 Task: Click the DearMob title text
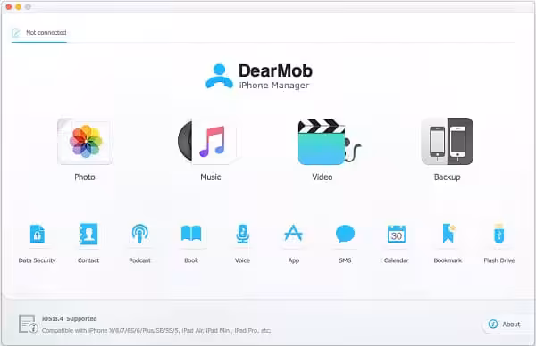click(275, 71)
